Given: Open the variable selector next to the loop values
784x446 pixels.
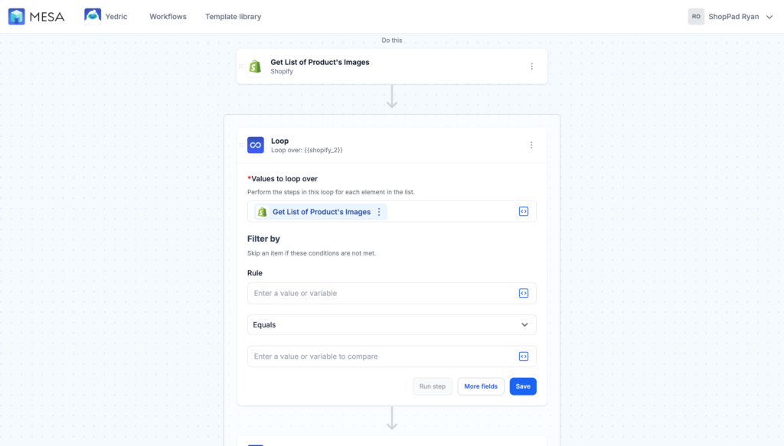Looking at the screenshot, I should (x=524, y=211).
